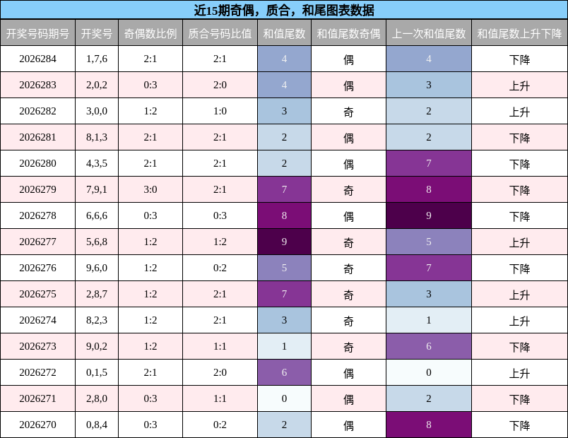This screenshot has height=438, width=568.
Task: Select period number 2026271
Action: pyautogui.click(x=37, y=398)
